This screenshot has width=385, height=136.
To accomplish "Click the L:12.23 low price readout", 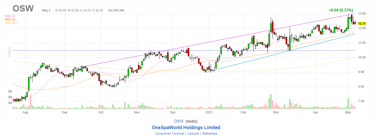I will (x=86, y=10).
